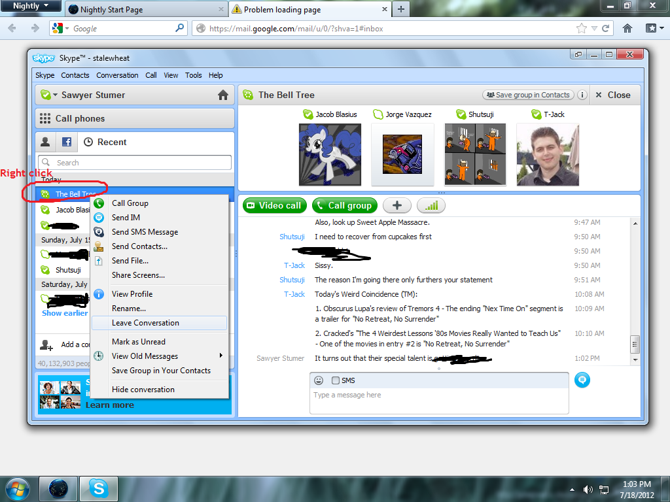
Task: Open the call quality signal bars button
Action: coord(431,205)
